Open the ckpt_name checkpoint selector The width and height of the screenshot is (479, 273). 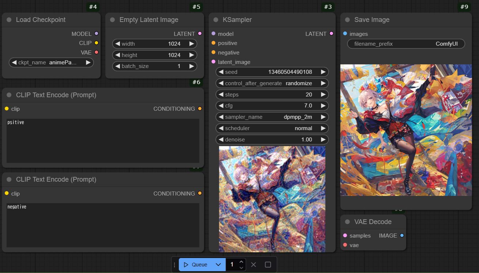(51, 62)
